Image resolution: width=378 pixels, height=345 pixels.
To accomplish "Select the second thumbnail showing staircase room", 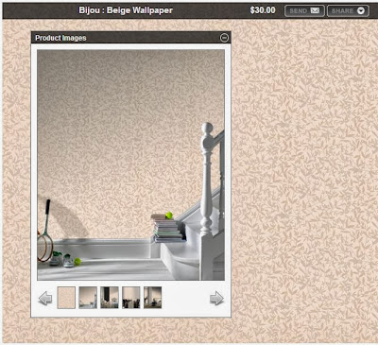I will tap(88, 298).
